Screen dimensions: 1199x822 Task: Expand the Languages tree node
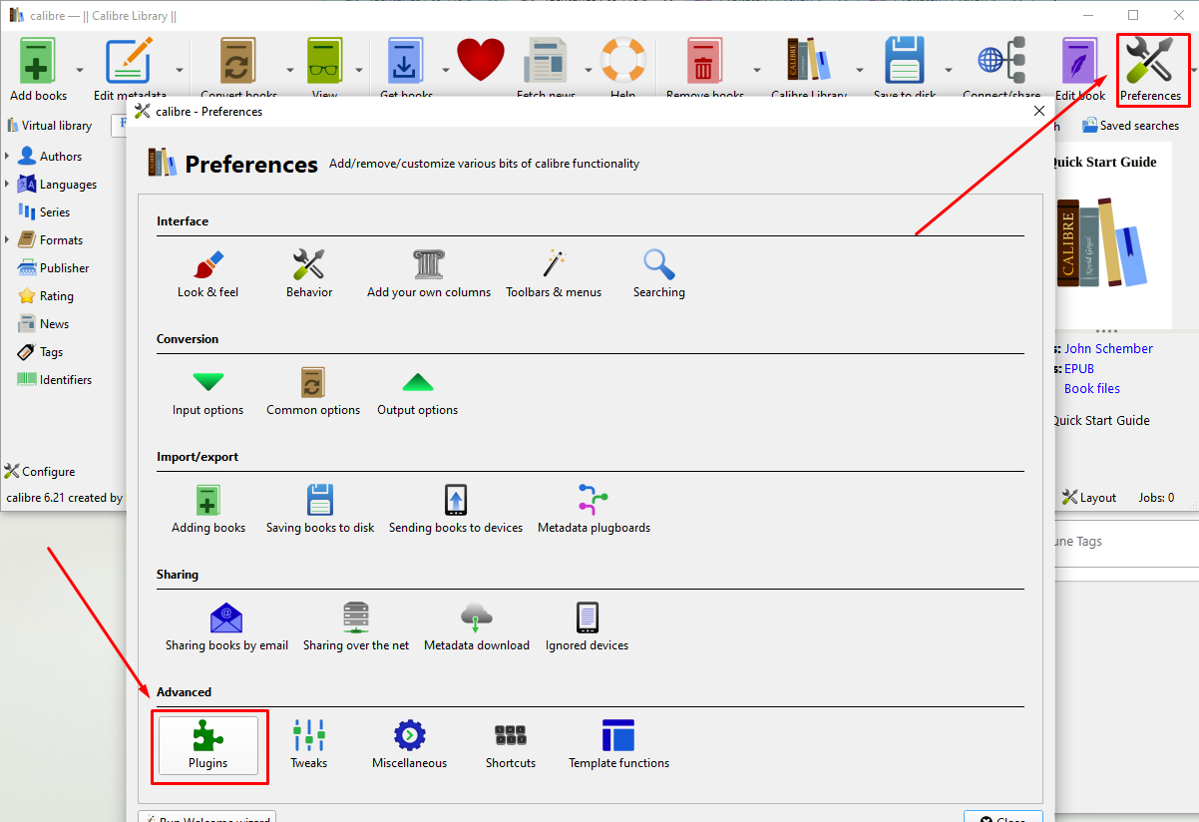click(8, 185)
